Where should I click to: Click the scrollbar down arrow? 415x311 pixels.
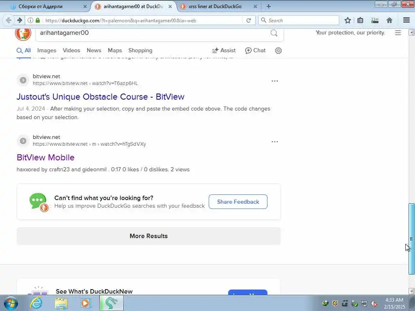coord(411,291)
